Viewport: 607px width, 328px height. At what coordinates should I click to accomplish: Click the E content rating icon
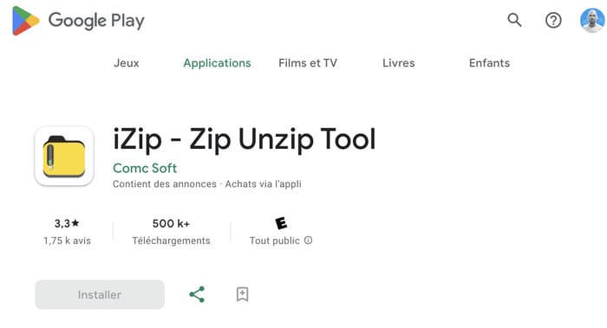[281, 223]
